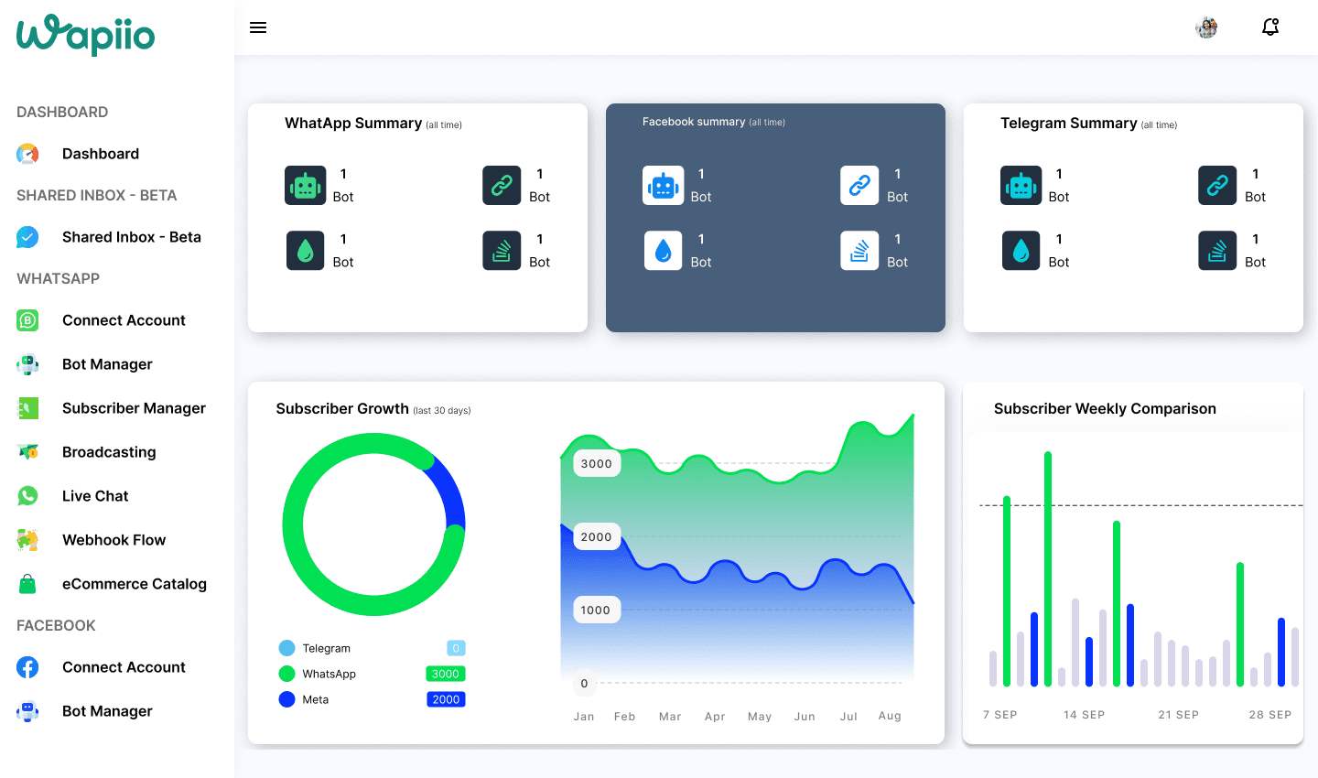Click the Wapiio logo
This screenshot has height=778, width=1318.
click(x=86, y=35)
